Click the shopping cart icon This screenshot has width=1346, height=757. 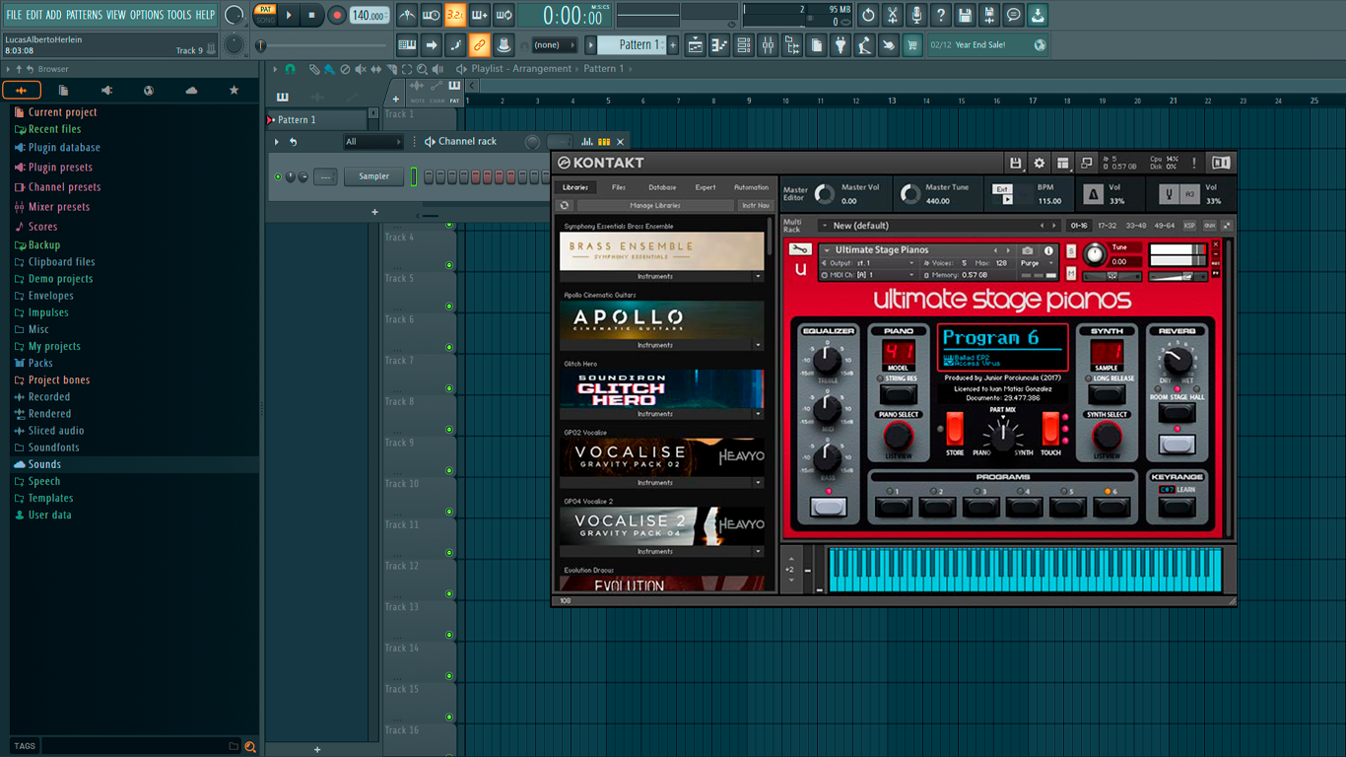912,45
